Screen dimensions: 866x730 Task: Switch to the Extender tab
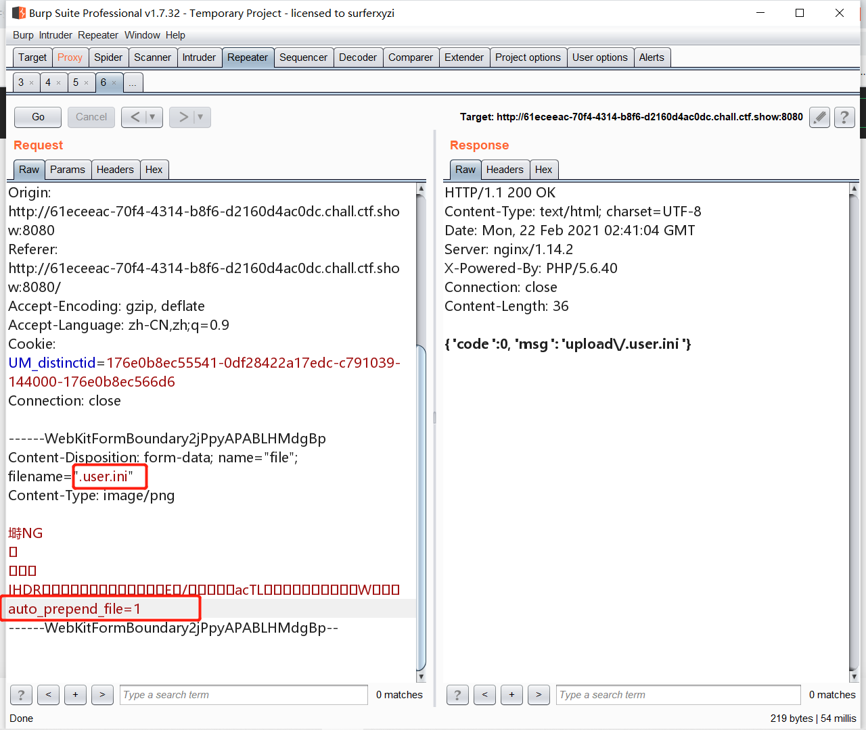(x=464, y=57)
